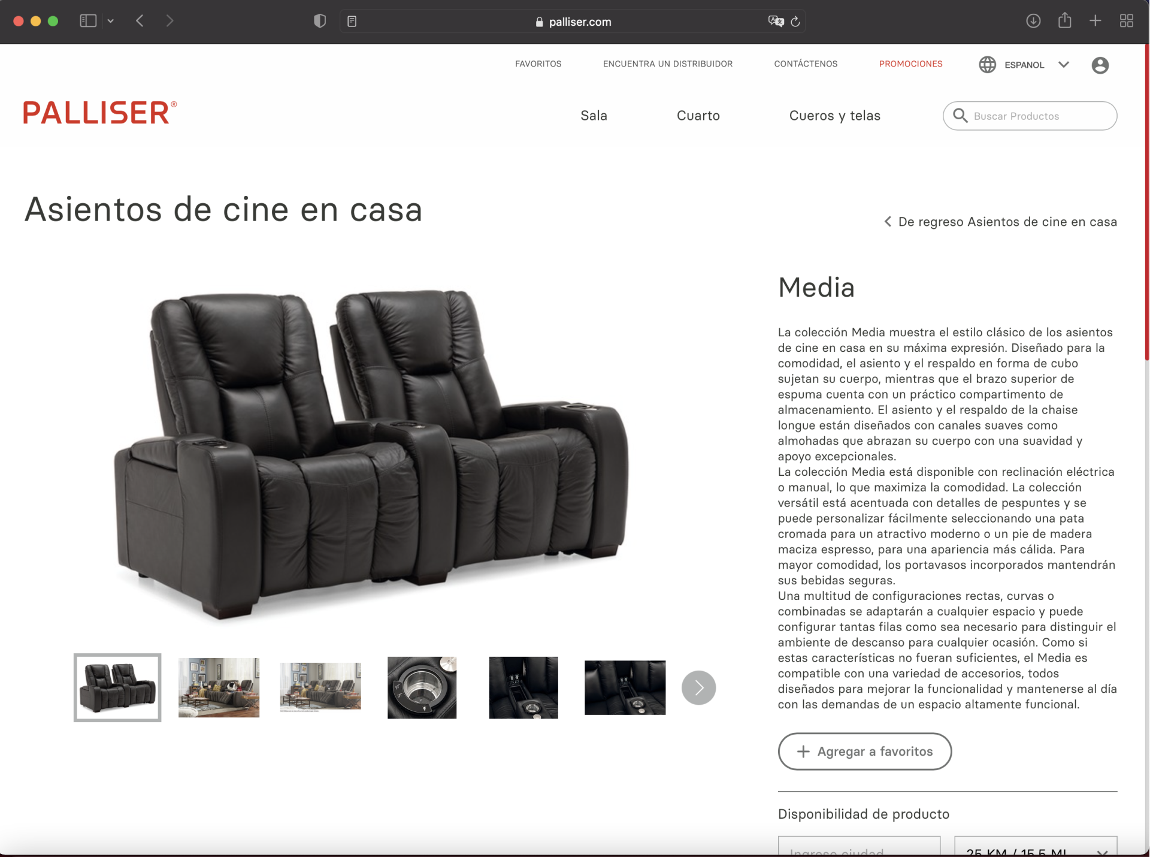Click the Media product title

point(816,288)
